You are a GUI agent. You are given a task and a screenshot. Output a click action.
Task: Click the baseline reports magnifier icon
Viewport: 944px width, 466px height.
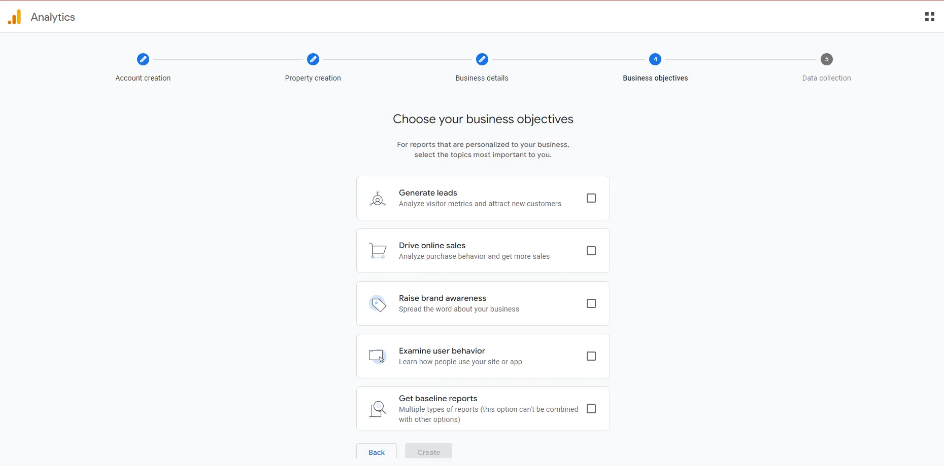pyautogui.click(x=378, y=409)
